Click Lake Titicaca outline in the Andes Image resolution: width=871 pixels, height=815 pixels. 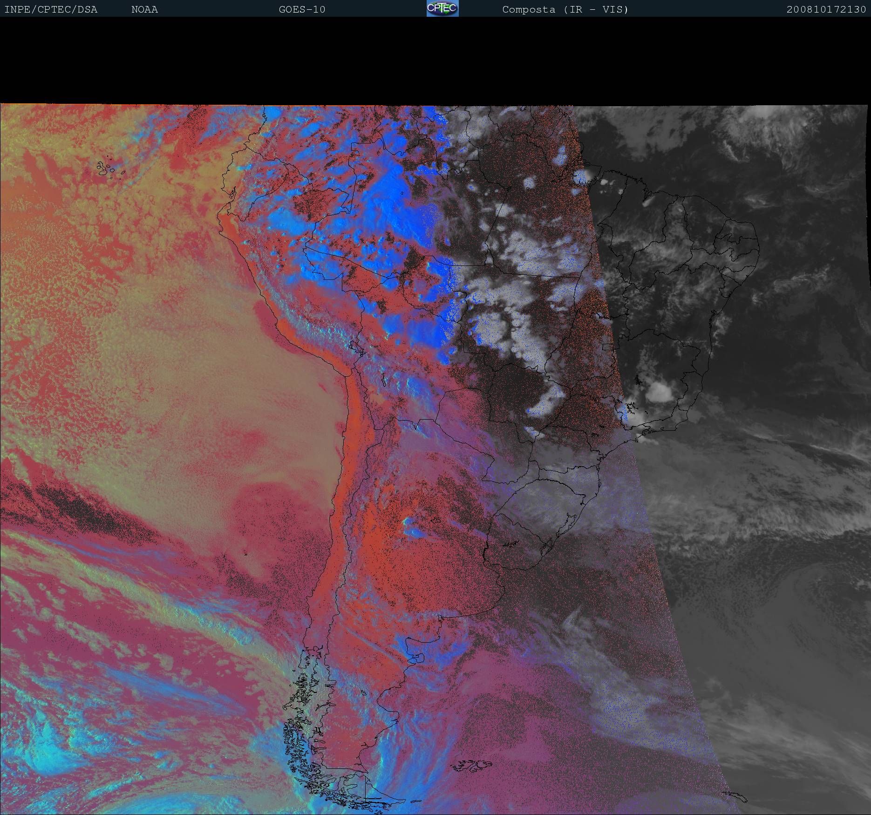pyautogui.click(x=356, y=347)
